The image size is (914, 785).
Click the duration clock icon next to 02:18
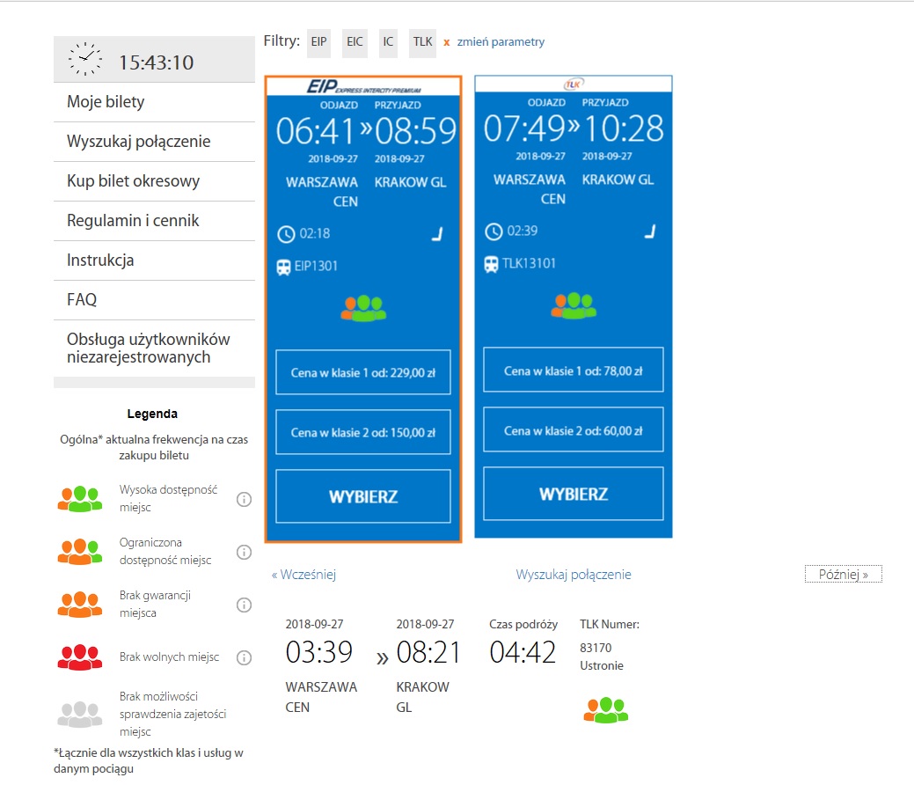click(x=286, y=234)
